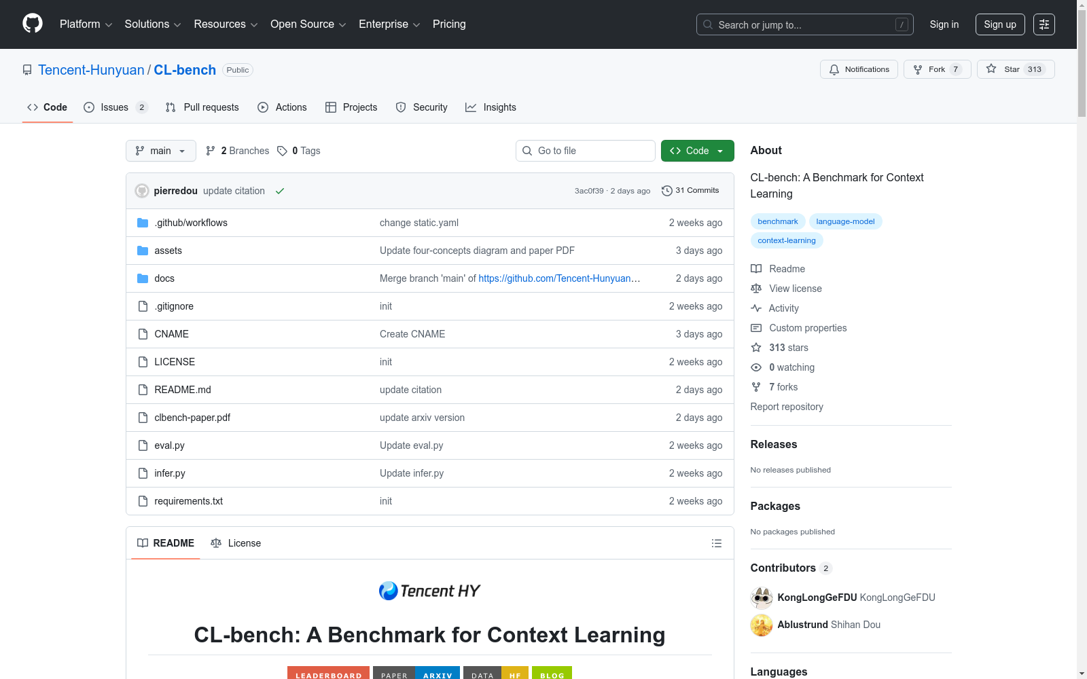1087x679 pixels.
Task: Select the Code repository tab
Action: tap(48, 107)
